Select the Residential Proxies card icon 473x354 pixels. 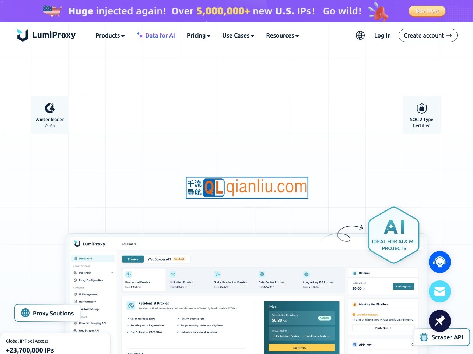point(129,275)
